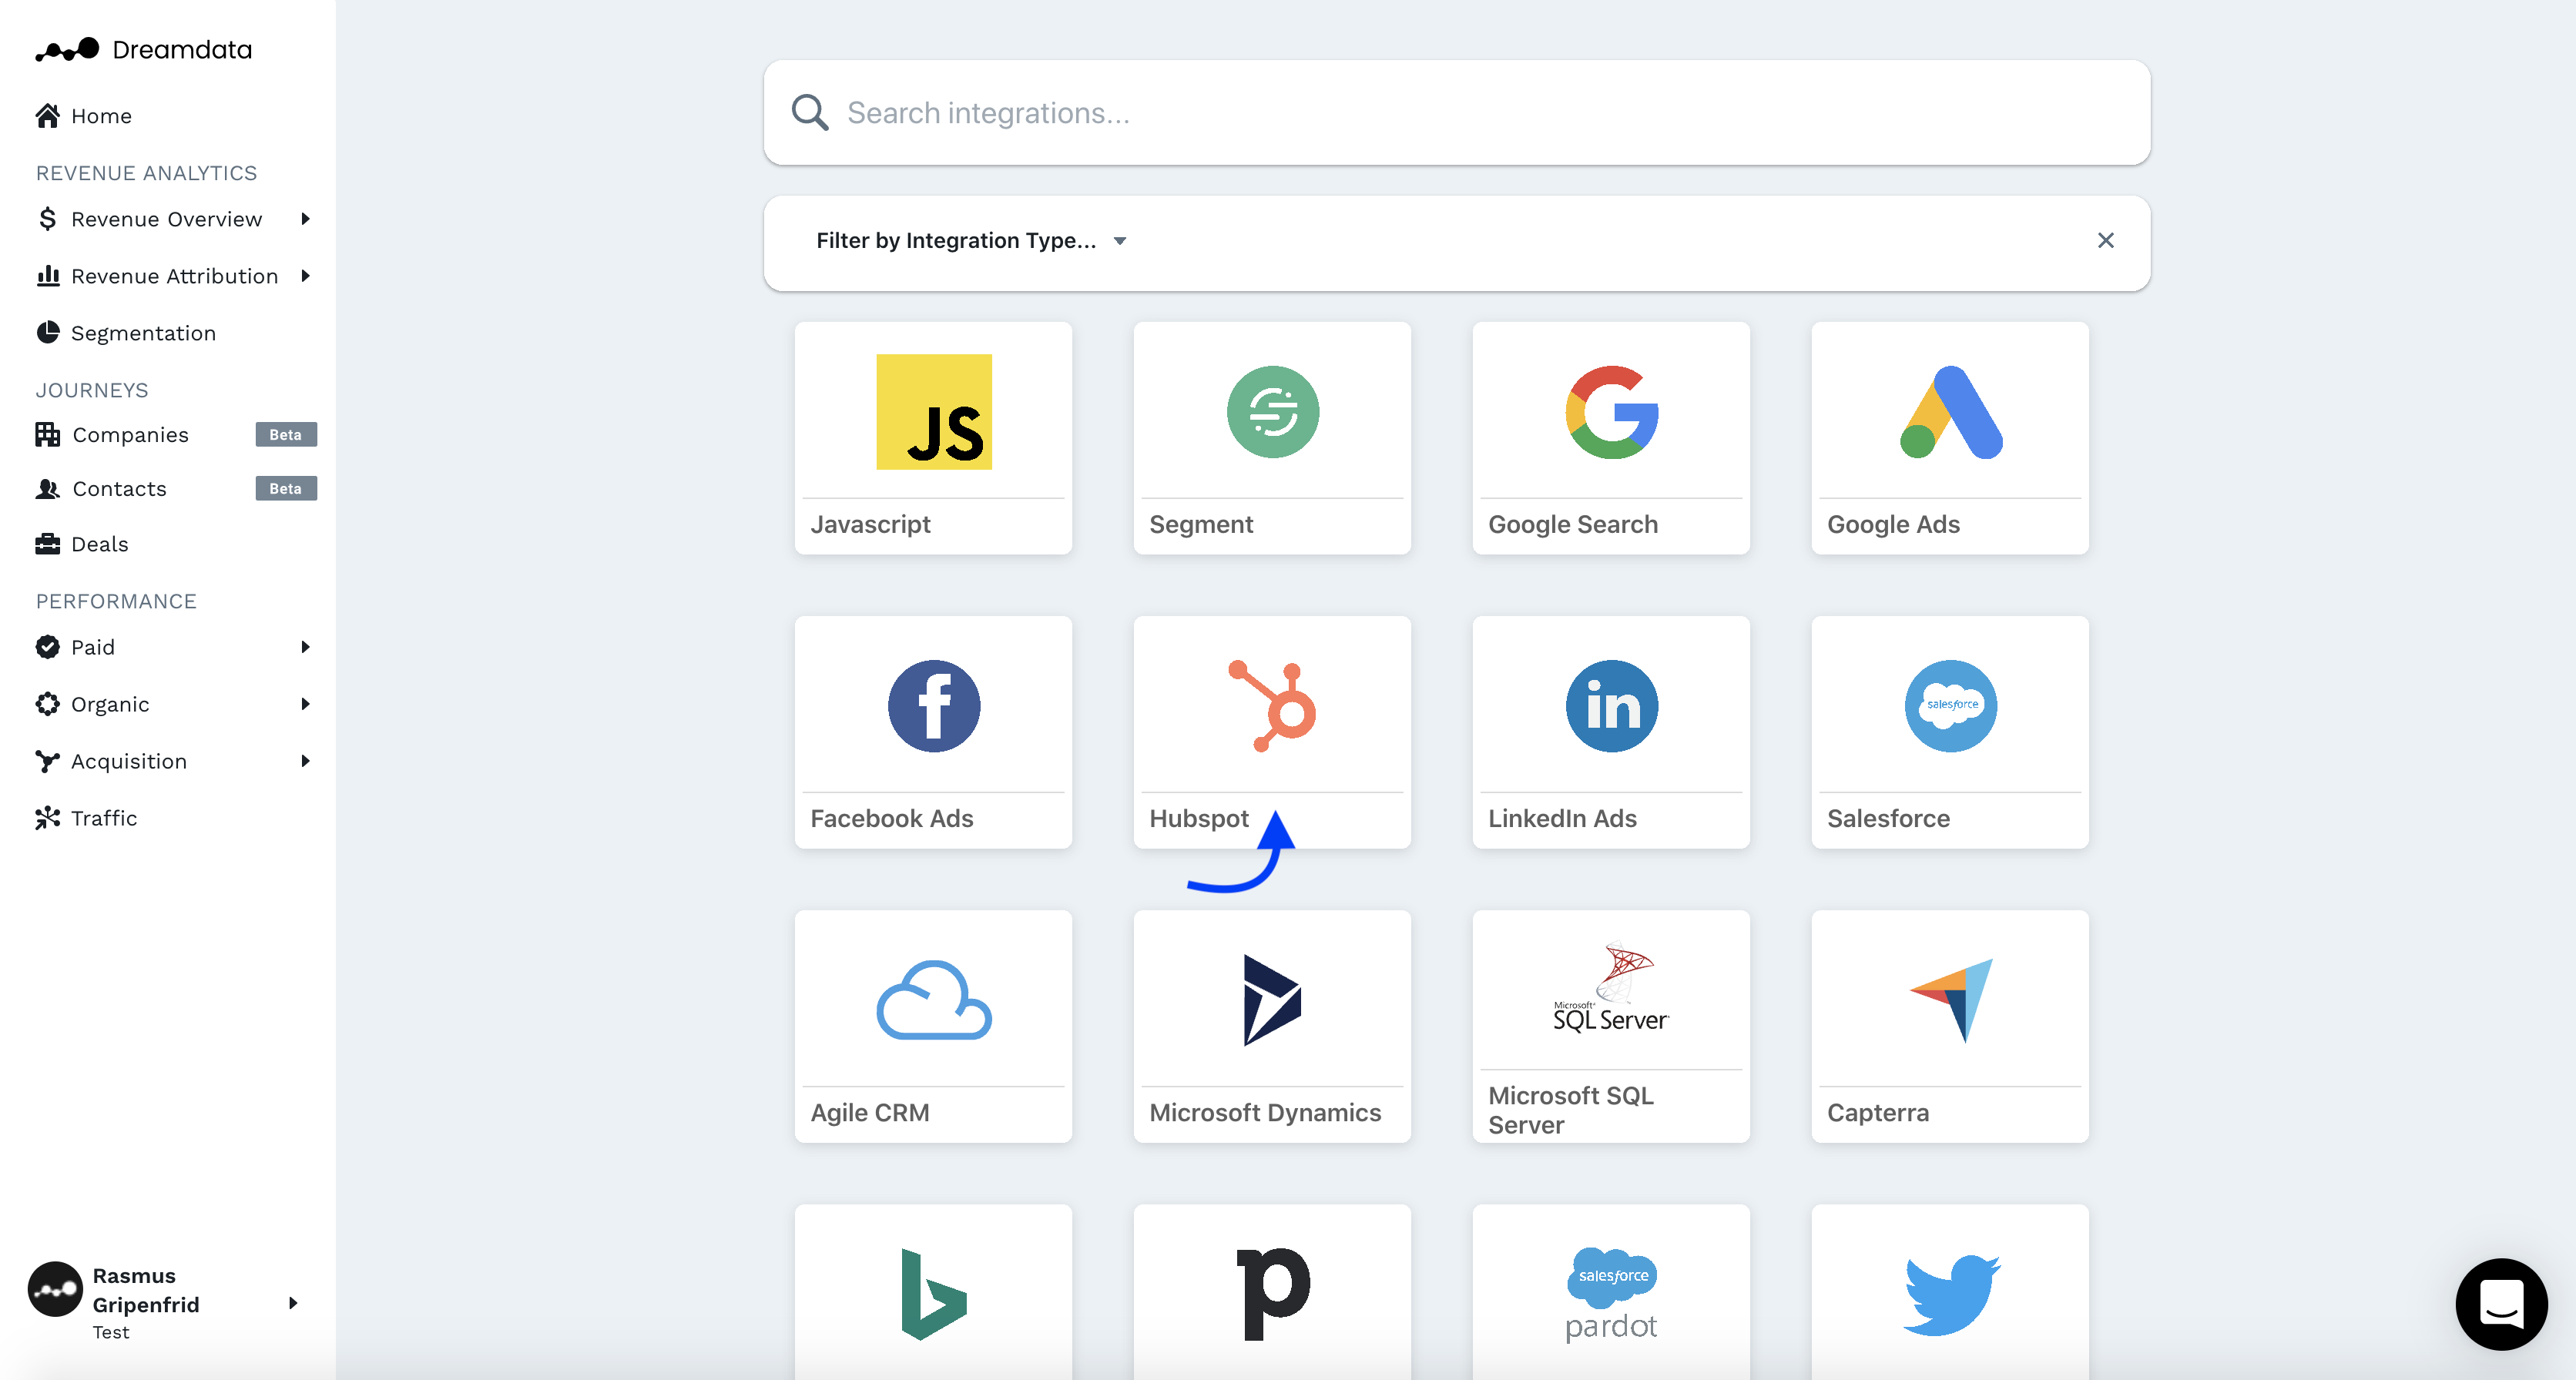Image resolution: width=2576 pixels, height=1380 pixels.
Task: Click the Facebook Ads logo
Action: (933, 706)
